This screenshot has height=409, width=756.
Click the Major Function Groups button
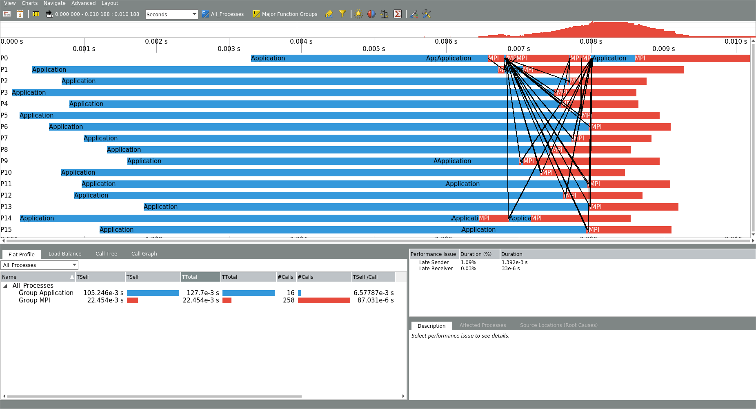[x=285, y=14]
